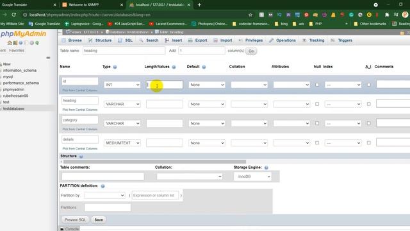This screenshot has width=410, height=231.
Task: Close the Welcome to XAMPP tab
Action: pos(122,4)
